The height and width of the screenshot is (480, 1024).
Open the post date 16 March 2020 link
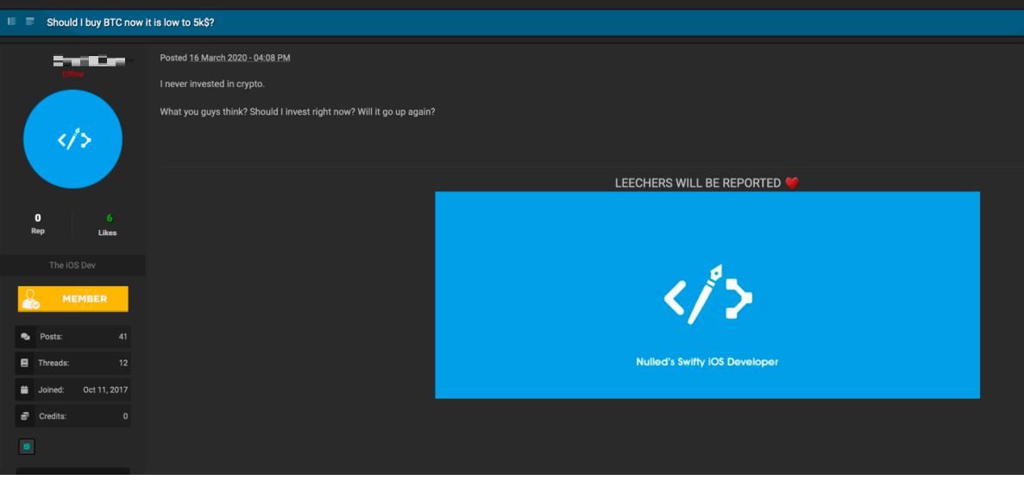[x=240, y=58]
